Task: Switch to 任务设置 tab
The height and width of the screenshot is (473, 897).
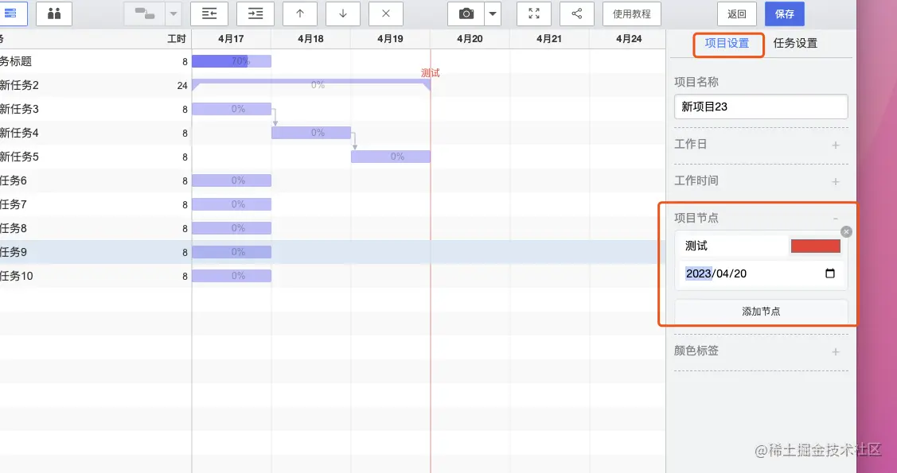Action: pos(795,44)
